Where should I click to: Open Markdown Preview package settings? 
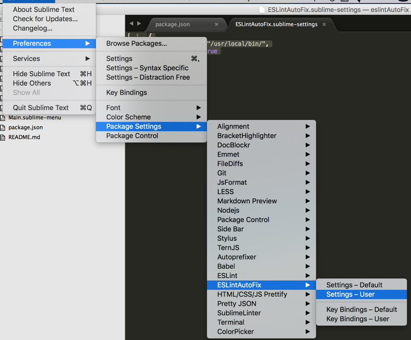point(262,201)
